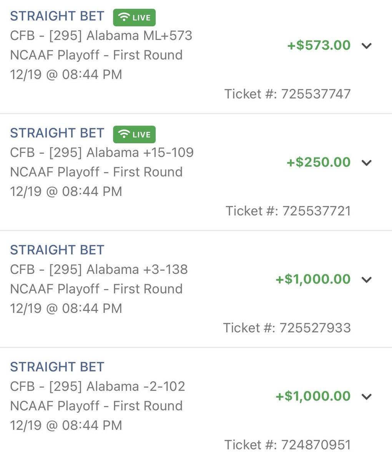
Task: Expand the +$573.00 Alabama ML bet chevron
Action: pyautogui.click(x=367, y=46)
